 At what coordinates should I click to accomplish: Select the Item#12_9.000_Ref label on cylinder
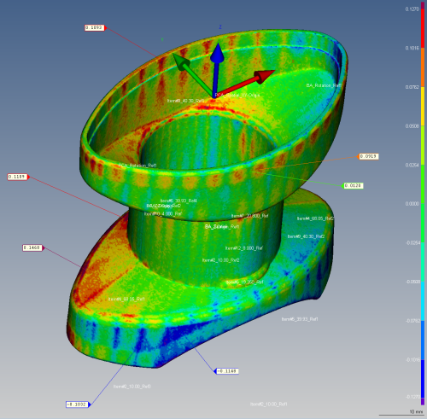click(244, 248)
